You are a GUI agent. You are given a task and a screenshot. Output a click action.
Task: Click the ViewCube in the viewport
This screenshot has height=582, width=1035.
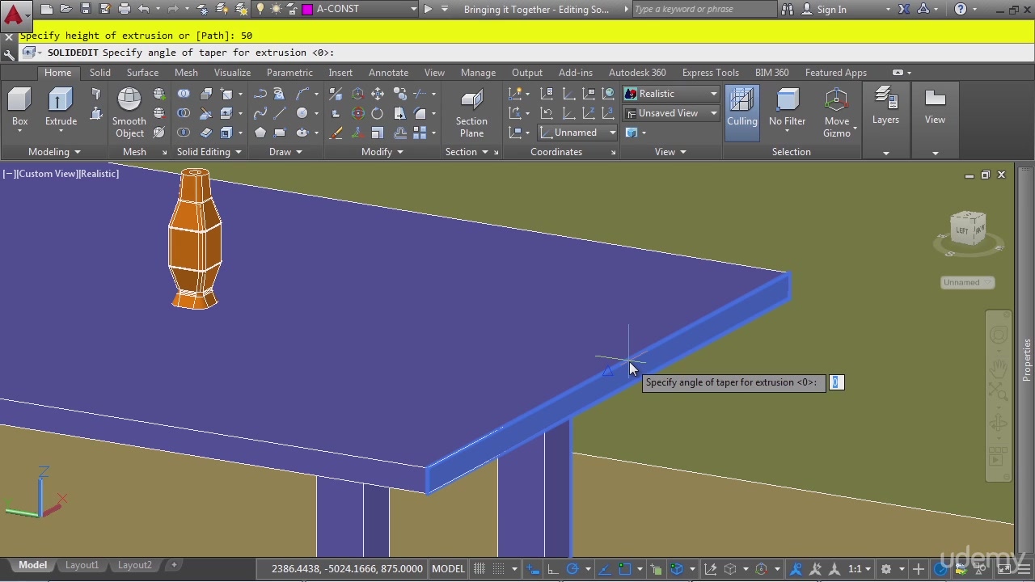pyautogui.click(x=968, y=230)
